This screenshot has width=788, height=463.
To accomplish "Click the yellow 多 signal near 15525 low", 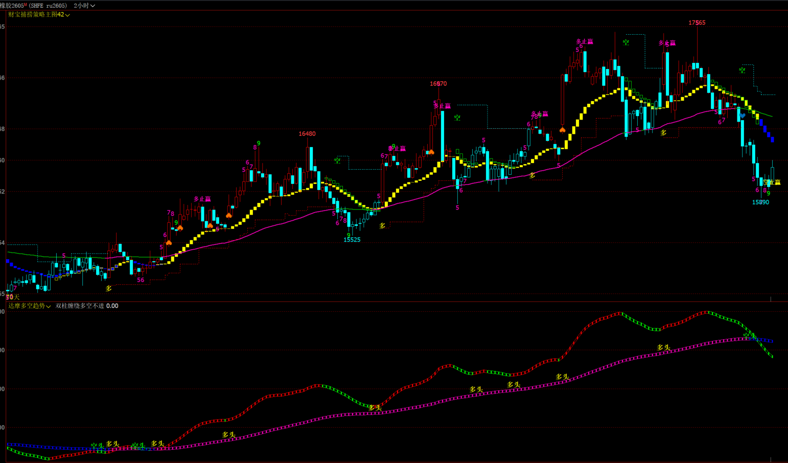I will pos(382,225).
